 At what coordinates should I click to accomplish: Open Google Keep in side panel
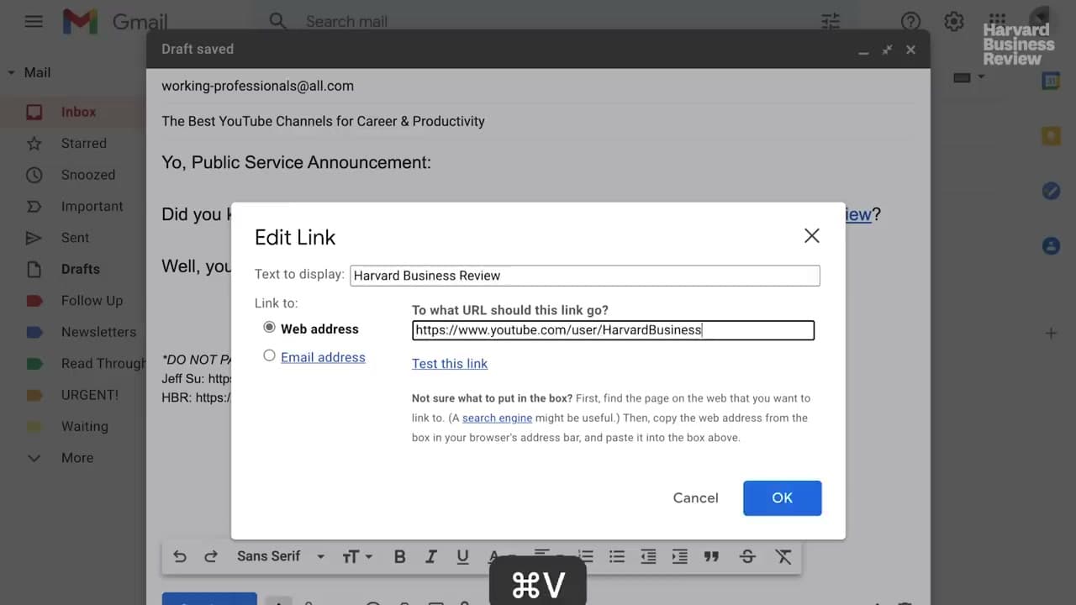[1051, 136]
